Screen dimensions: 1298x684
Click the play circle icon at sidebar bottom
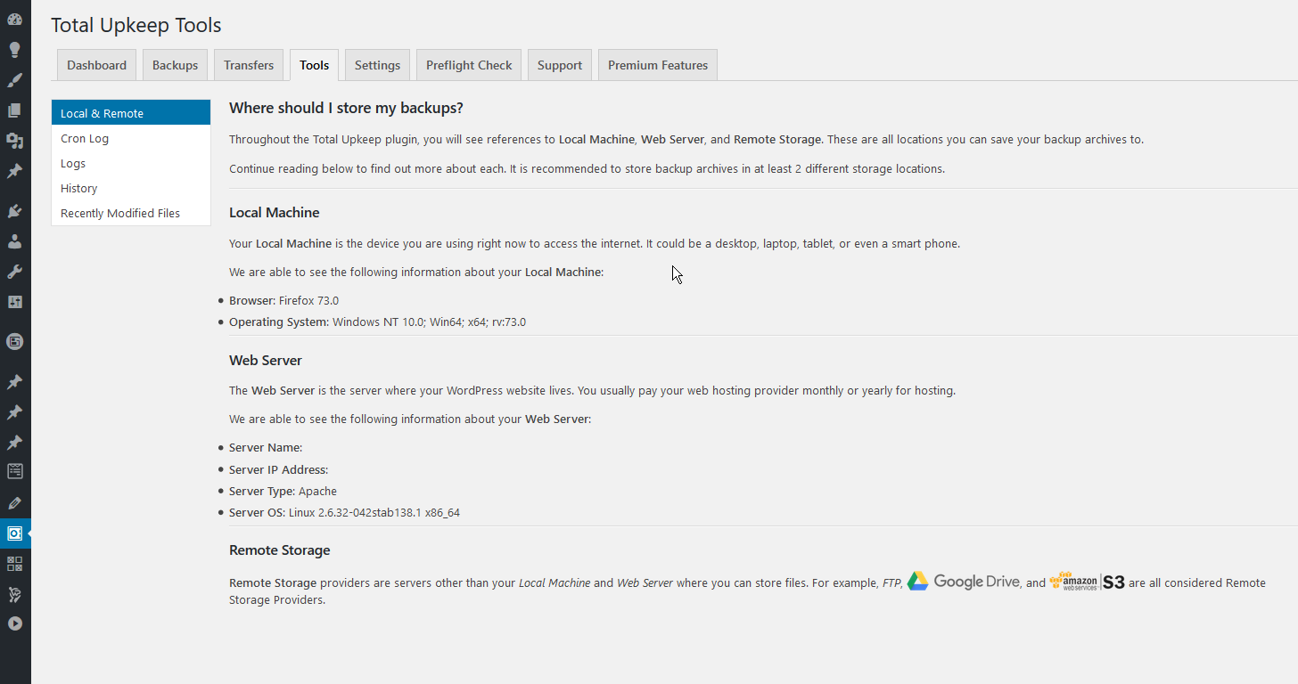coord(14,623)
